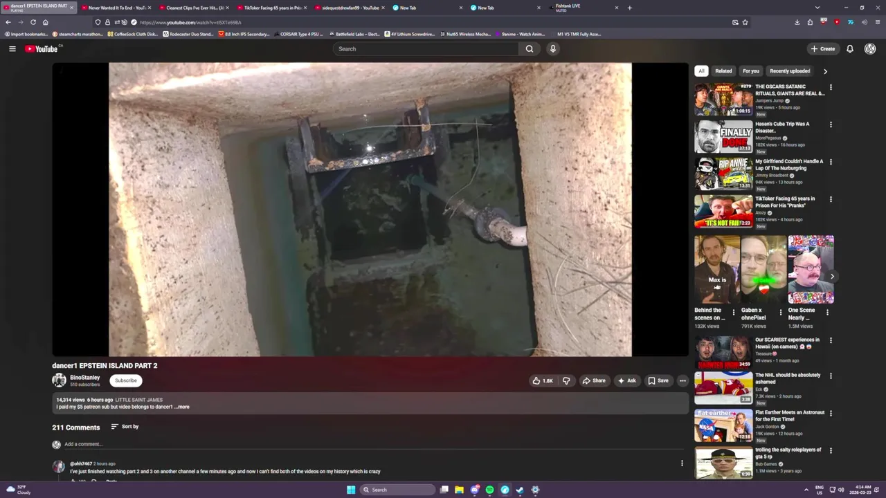The width and height of the screenshot is (886, 498).
Task: Go back in the browser
Action: [8, 22]
